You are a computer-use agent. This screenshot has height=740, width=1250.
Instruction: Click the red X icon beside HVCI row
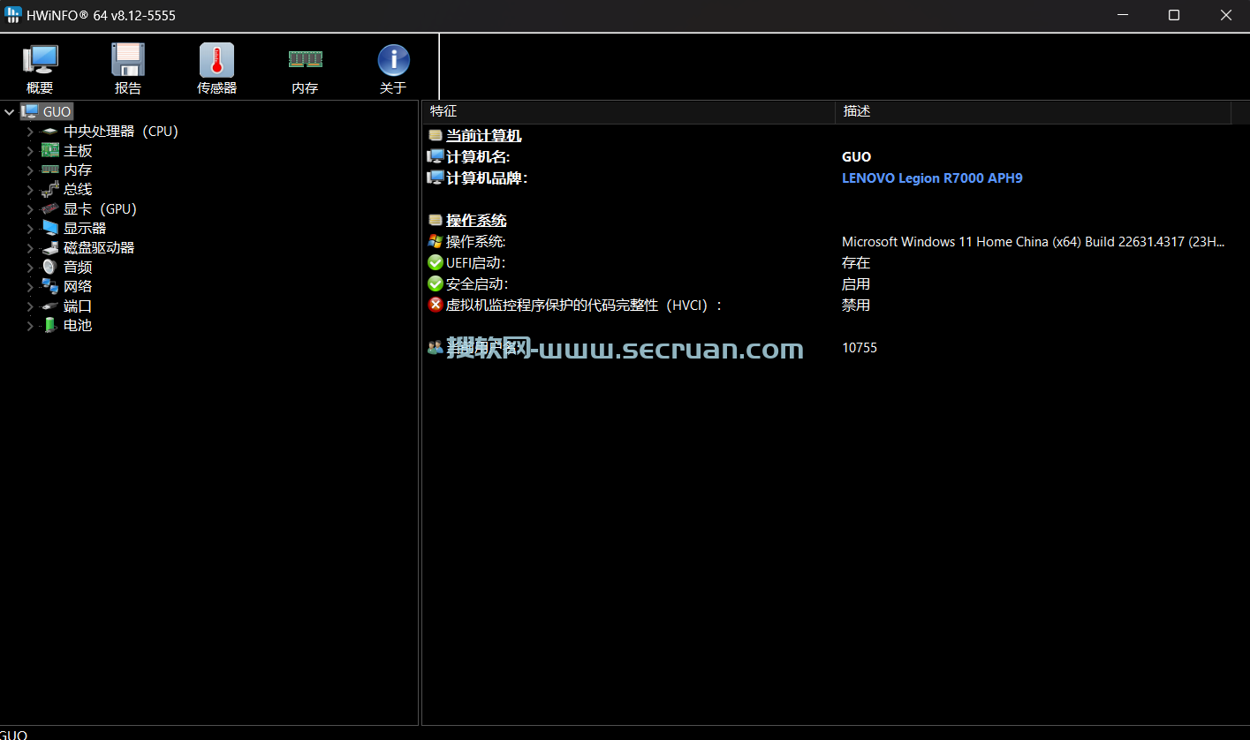click(x=435, y=305)
